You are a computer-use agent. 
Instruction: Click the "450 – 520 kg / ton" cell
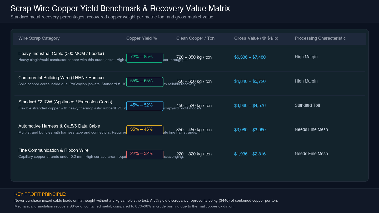point(194,106)
